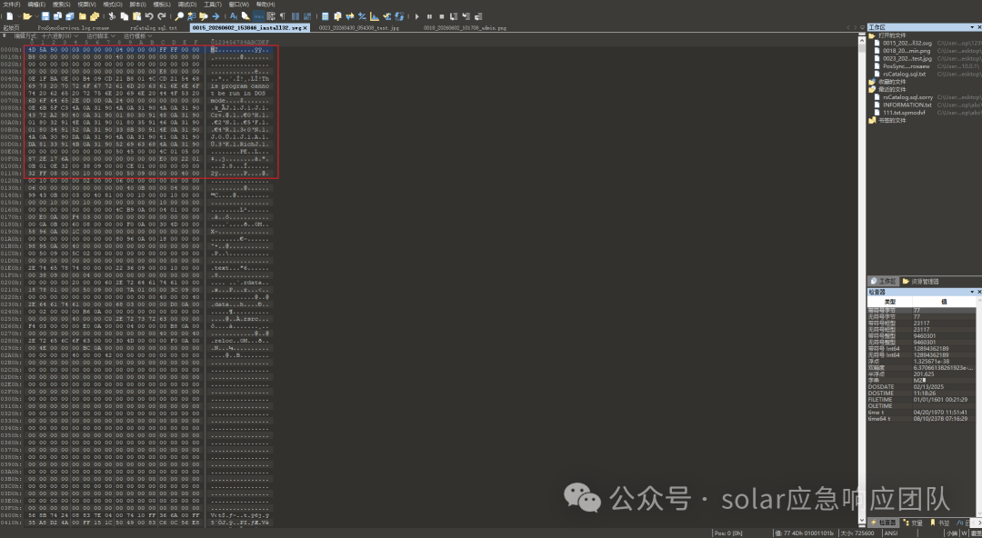Image resolution: width=982 pixels, height=538 pixels.
Task: Switch to the 起始页 tab
Action: (x=11, y=27)
